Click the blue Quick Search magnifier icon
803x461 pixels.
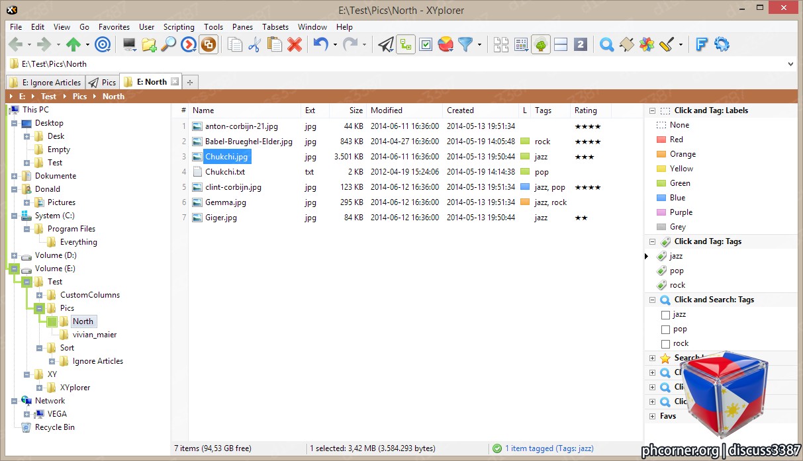coord(606,44)
